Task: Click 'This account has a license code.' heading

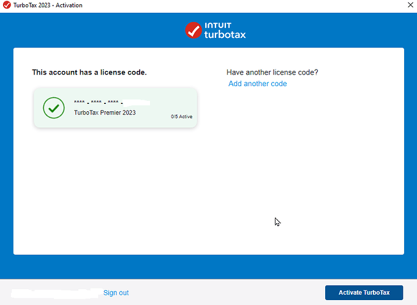Action: pos(89,72)
